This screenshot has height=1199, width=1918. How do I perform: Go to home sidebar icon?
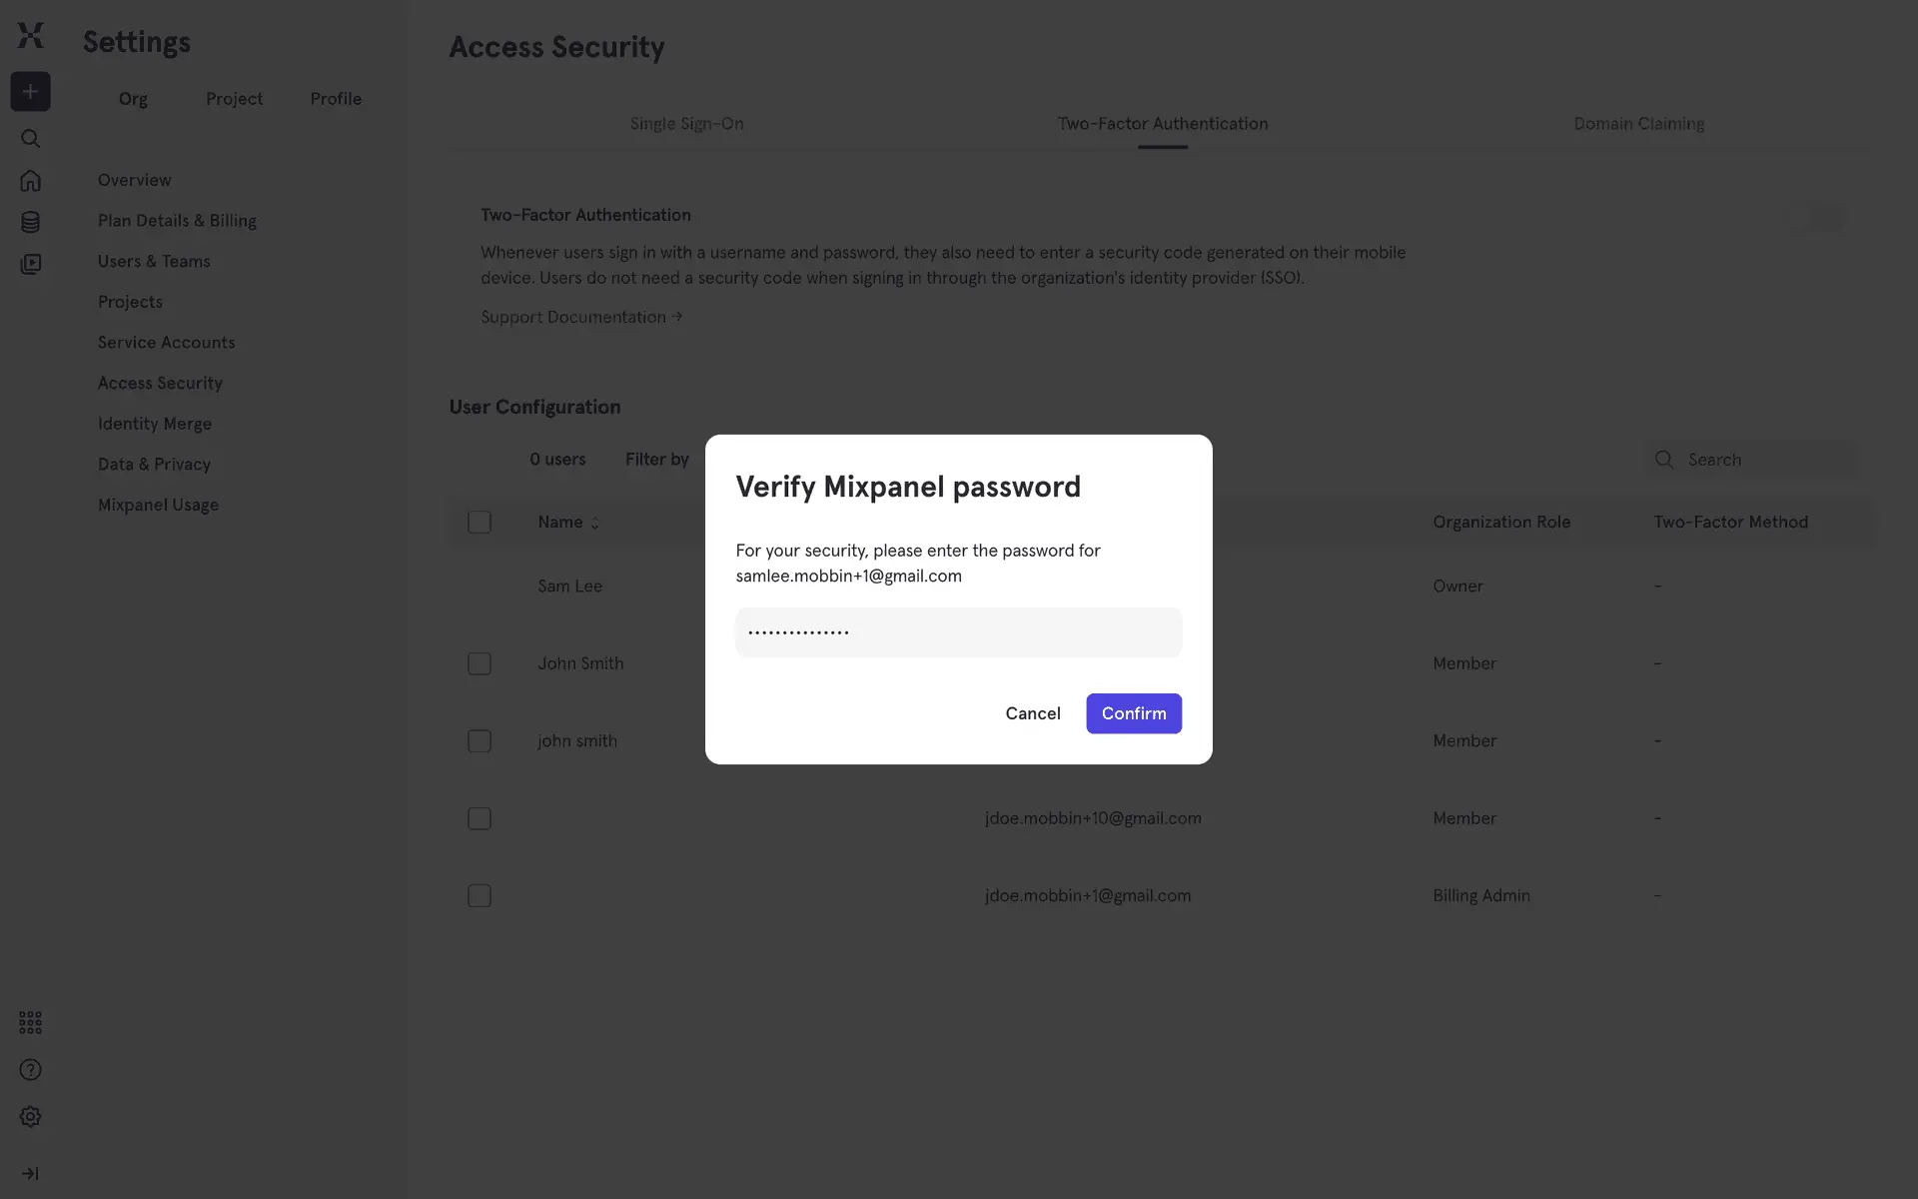[x=31, y=181]
